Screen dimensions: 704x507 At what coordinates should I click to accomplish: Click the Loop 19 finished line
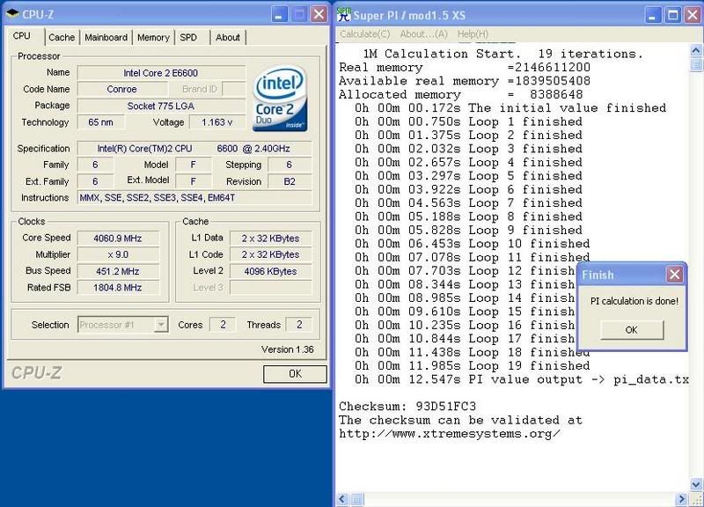[472, 366]
